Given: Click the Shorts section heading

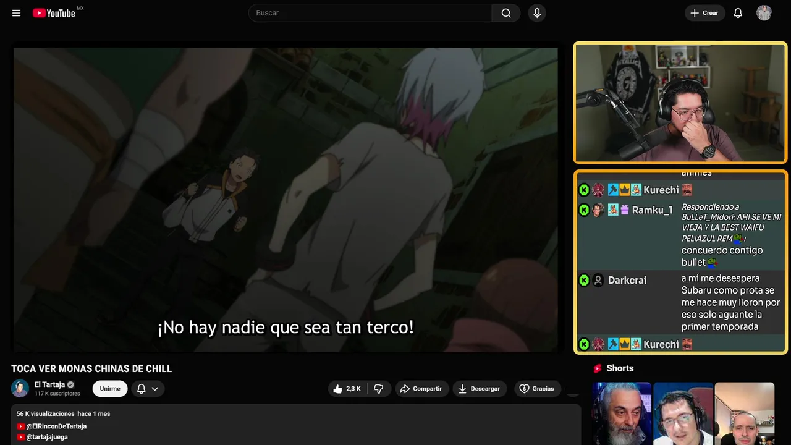Looking at the screenshot, I should click(x=620, y=368).
